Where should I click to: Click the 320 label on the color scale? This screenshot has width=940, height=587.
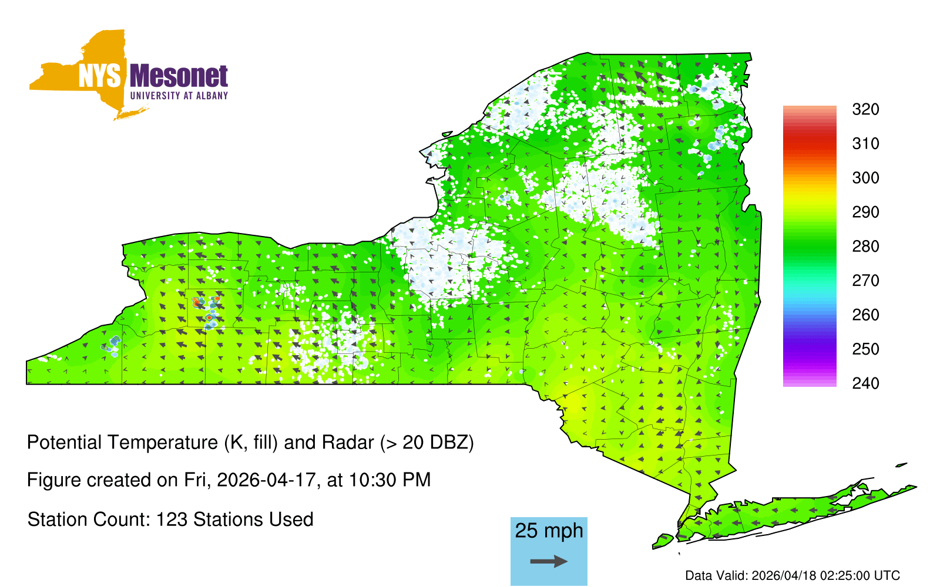point(865,110)
